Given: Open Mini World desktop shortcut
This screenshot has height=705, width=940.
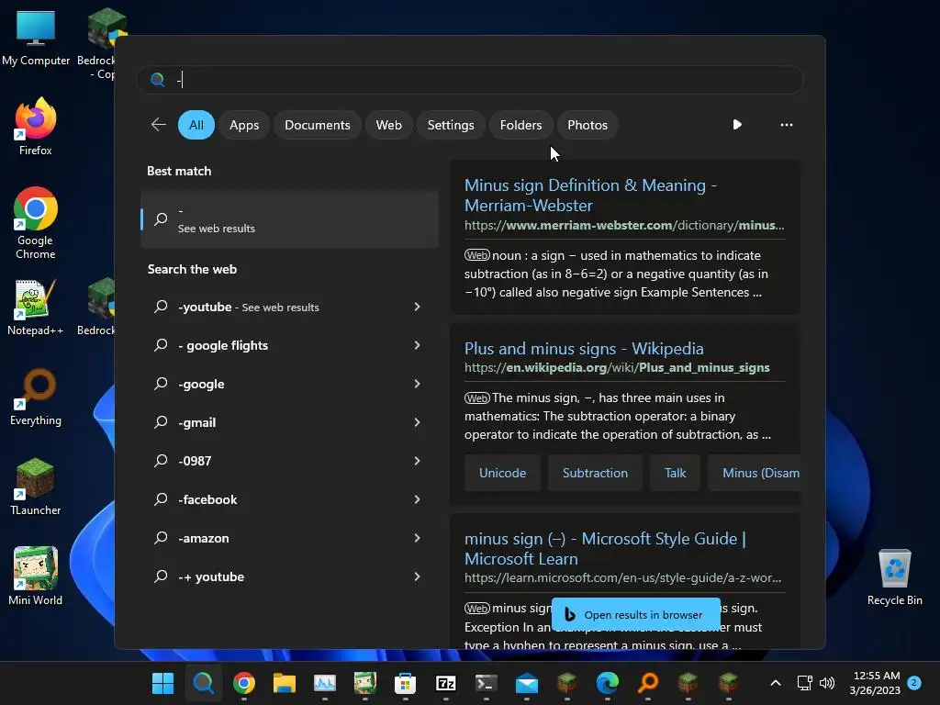Looking at the screenshot, I should pyautogui.click(x=36, y=576).
